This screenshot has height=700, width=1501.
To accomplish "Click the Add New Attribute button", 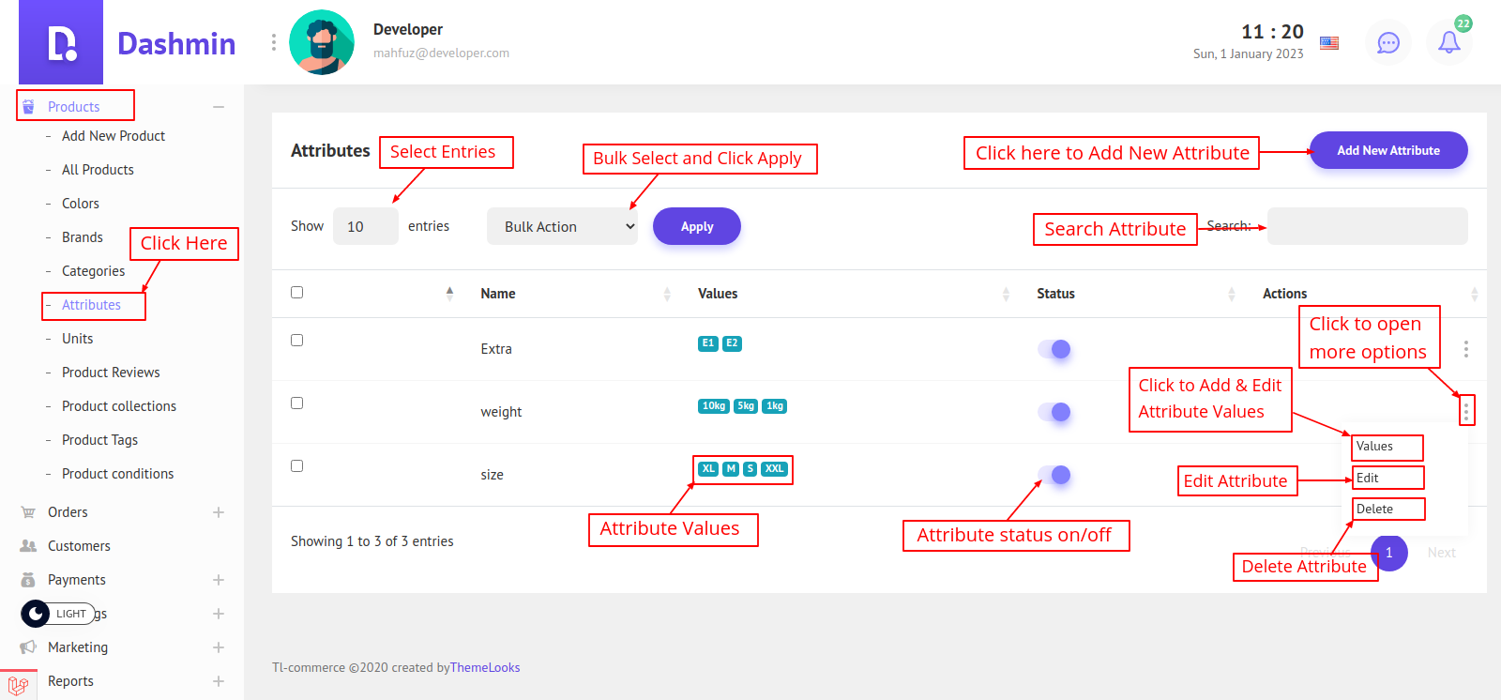I will coord(1387,150).
